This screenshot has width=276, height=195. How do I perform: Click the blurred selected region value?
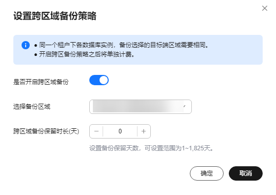(137, 106)
